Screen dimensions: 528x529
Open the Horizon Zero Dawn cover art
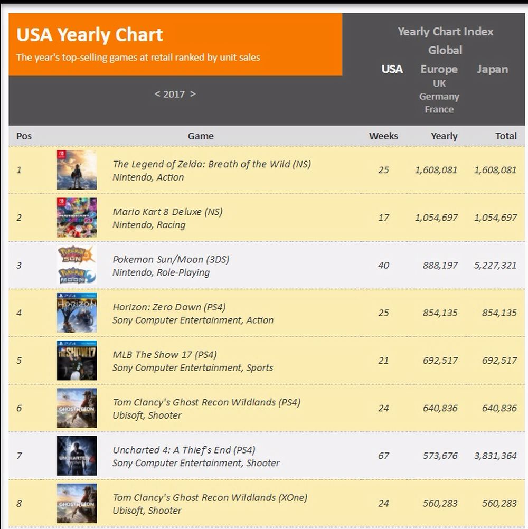77,313
